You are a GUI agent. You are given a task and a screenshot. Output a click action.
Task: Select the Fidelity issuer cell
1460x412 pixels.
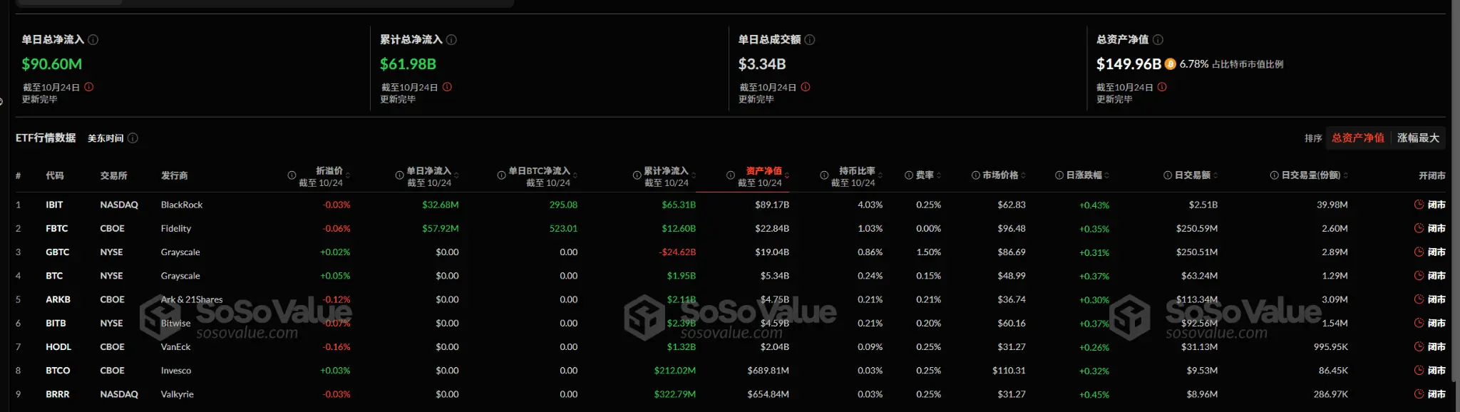tap(176, 229)
